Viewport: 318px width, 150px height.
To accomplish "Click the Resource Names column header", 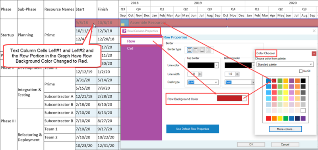I will tap(59, 9).
